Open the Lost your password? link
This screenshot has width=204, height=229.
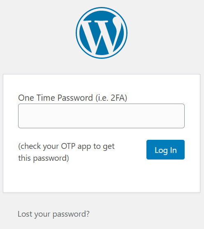tap(53, 214)
